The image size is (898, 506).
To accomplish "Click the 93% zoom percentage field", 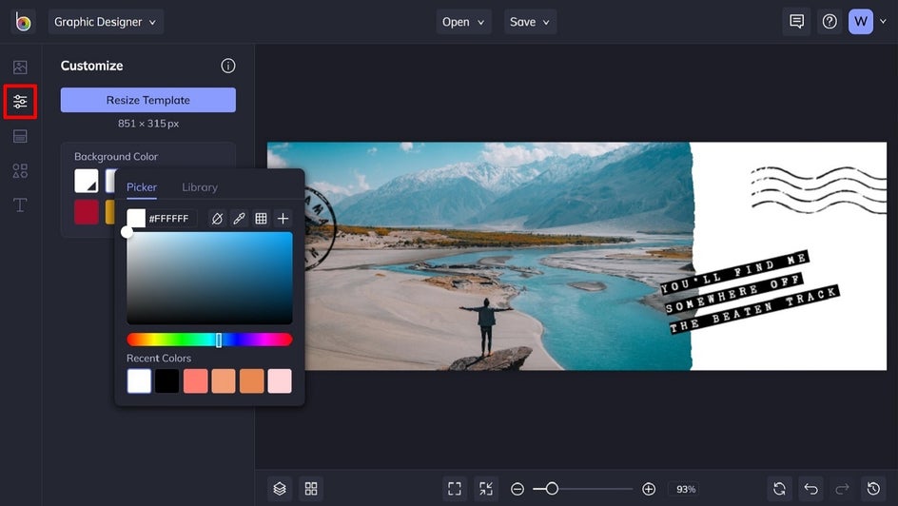I will coord(686,490).
